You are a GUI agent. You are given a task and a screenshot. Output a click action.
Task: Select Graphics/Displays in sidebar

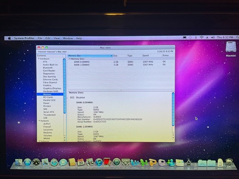[x=52, y=88]
